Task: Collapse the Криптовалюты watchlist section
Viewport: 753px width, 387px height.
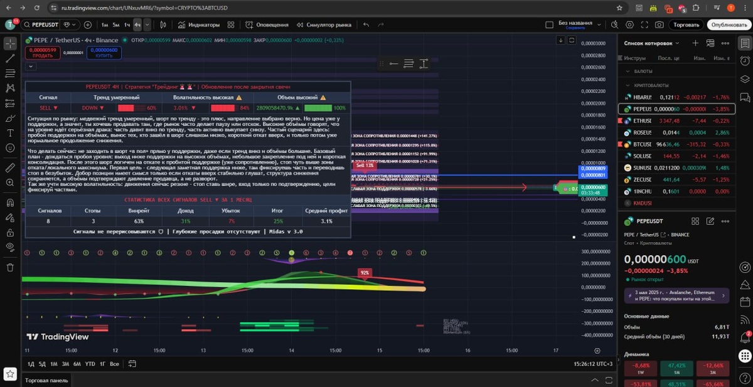Action: coord(627,85)
